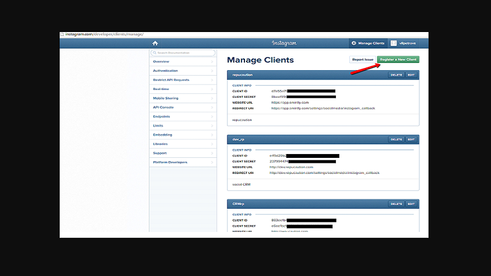Open the Endpoints sidebar item

click(183, 116)
